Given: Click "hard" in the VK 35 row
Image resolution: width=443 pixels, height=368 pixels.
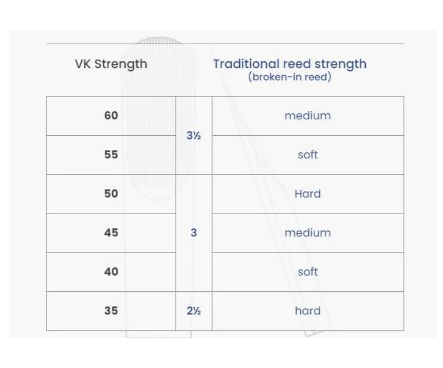Looking at the screenshot, I should point(308,311).
